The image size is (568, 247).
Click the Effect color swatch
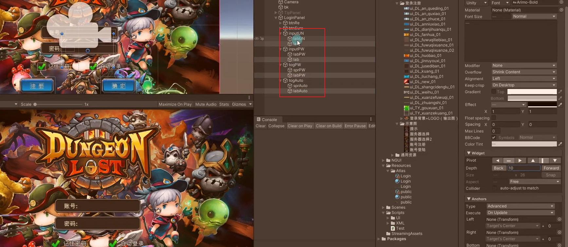[x=542, y=105]
